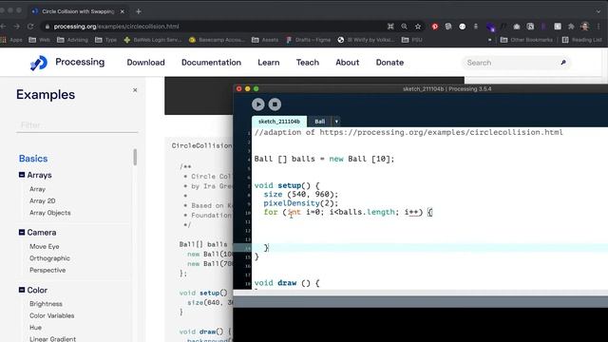608x342 pixels.
Task: Open the Color Variables example
Action: coord(51,315)
